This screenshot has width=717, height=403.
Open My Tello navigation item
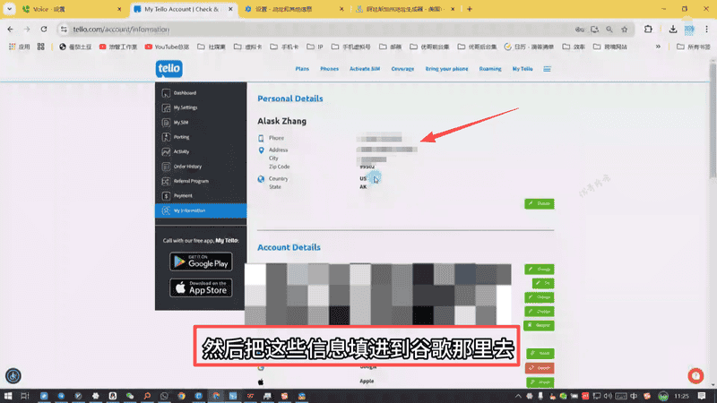[x=523, y=69]
